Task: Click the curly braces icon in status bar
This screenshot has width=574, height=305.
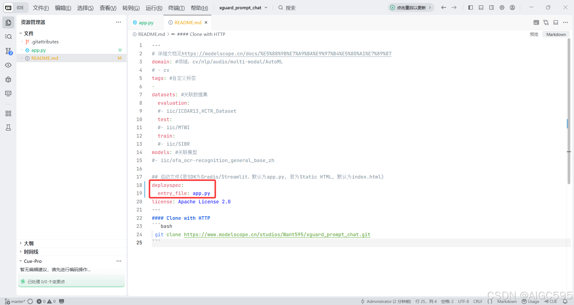Action: coord(490,301)
